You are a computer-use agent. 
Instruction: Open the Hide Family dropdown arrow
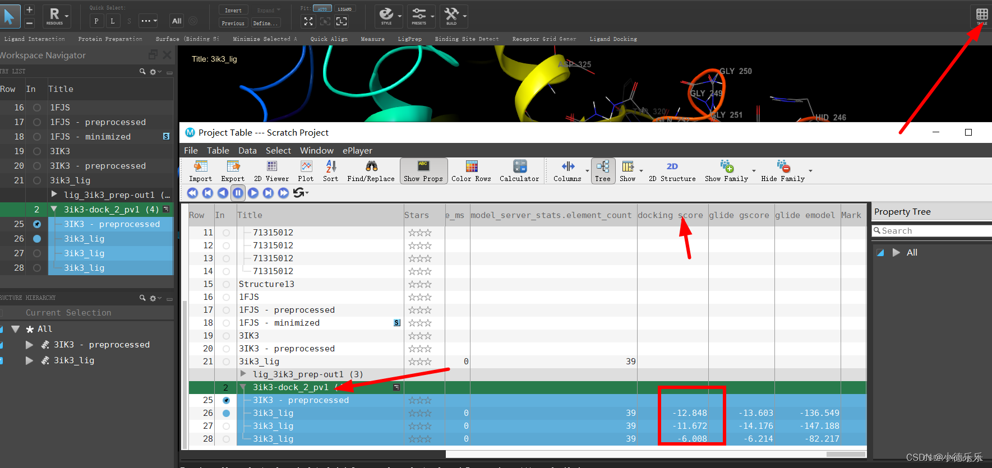(810, 171)
